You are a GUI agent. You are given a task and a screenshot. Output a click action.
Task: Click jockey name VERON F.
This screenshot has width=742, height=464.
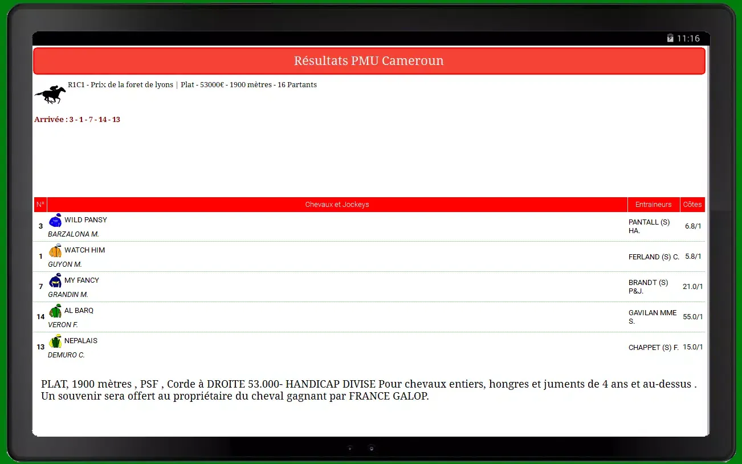63,325
